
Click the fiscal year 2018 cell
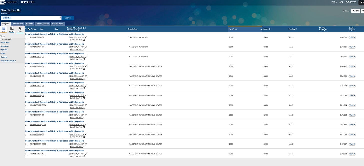coord(231,86)
